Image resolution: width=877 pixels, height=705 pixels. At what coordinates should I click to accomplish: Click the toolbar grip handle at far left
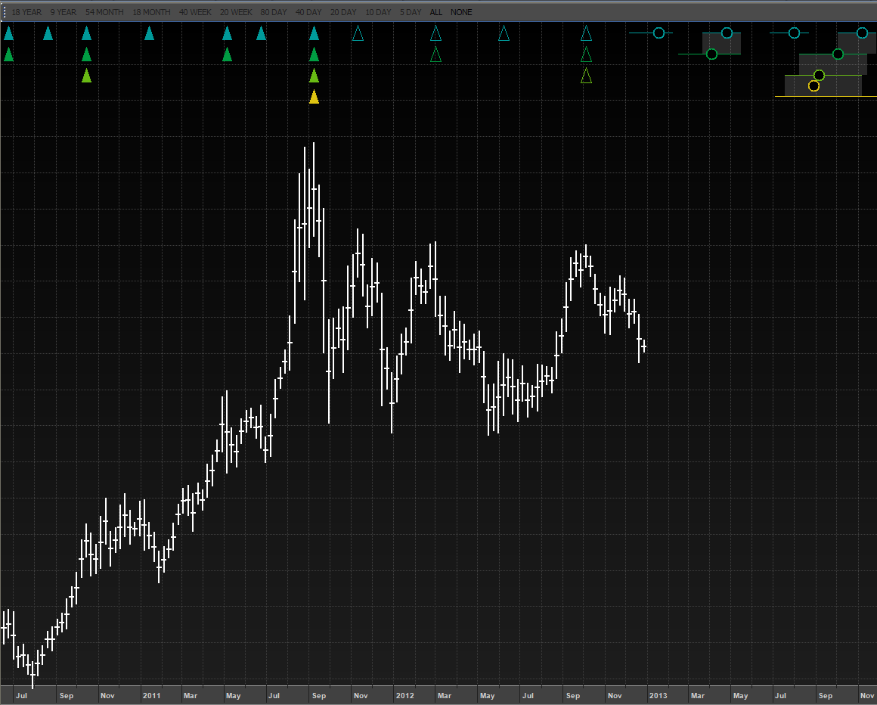(5, 12)
